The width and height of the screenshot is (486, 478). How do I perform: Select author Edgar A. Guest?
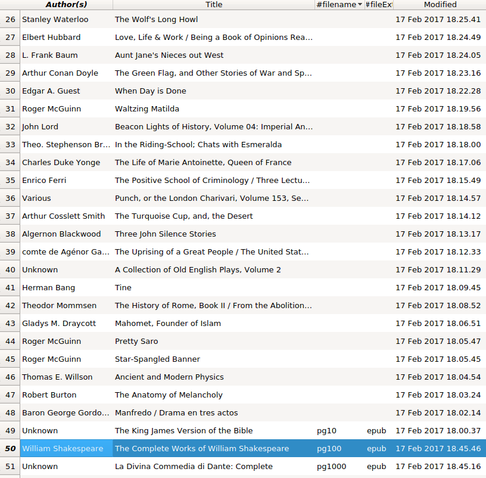(51, 91)
